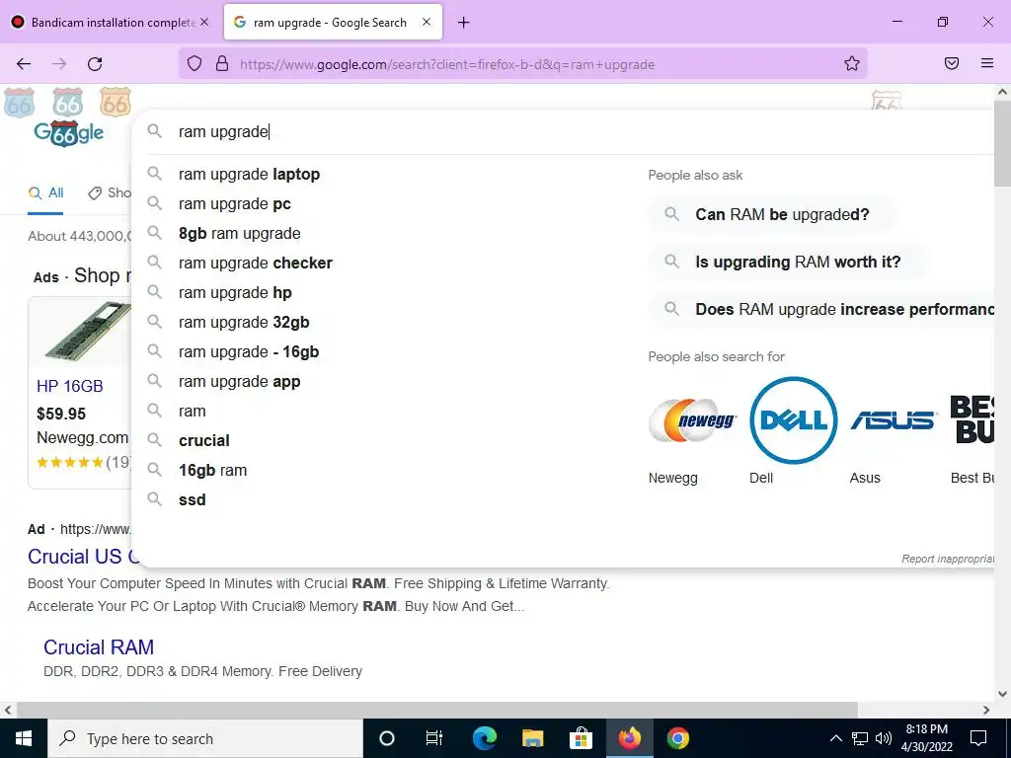The height and width of the screenshot is (758, 1011).
Task: Click in the URL address bar
Action: [x=522, y=64]
